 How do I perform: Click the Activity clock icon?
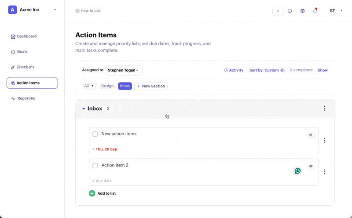(x=226, y=70)
